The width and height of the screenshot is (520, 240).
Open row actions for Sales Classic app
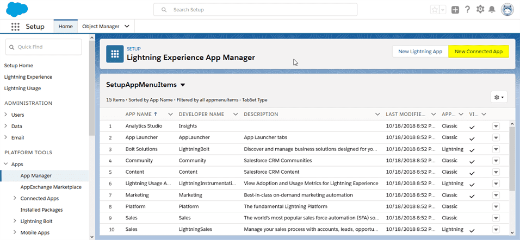tap(496, 218)
